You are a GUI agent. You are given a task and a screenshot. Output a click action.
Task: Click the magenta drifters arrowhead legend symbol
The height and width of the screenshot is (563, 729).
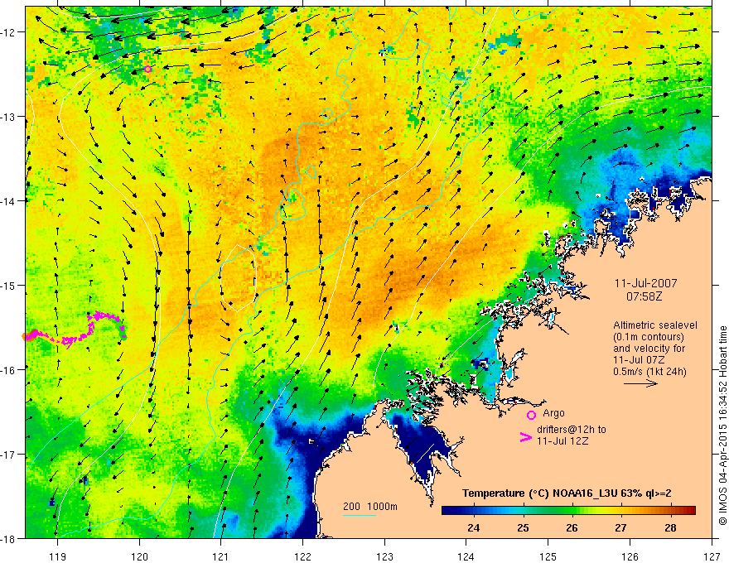[525, 437]
